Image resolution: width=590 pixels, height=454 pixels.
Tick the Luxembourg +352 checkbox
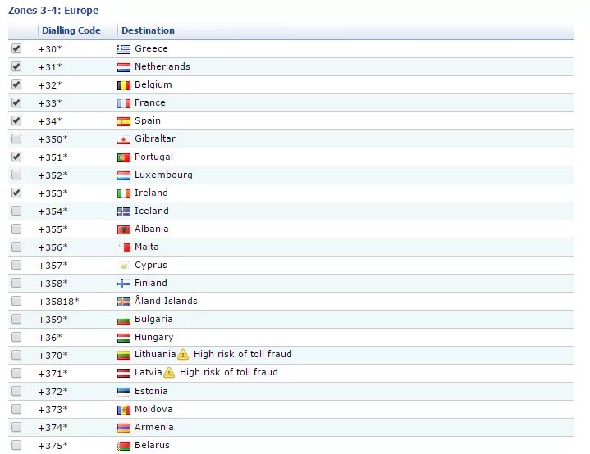coord(16,175)
